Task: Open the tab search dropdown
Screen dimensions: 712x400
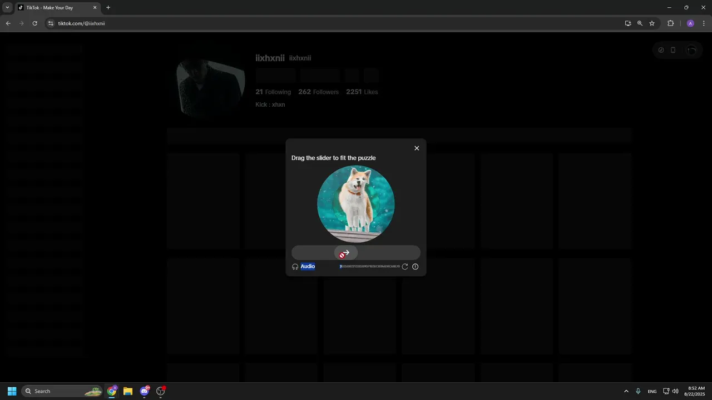Action: click(x=7, y=8)
